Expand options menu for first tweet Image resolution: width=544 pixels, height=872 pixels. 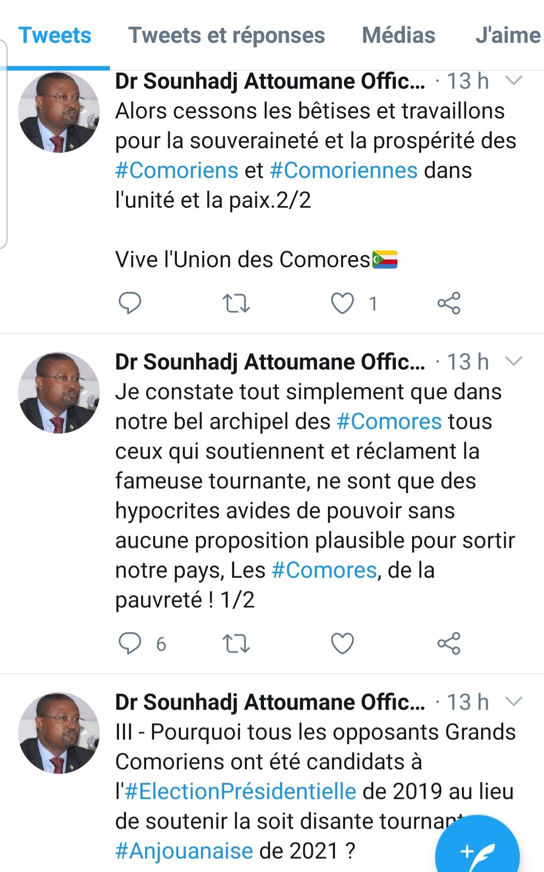[513, 81]
